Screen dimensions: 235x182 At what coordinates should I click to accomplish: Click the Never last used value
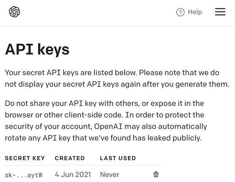(x=110, y=175)
